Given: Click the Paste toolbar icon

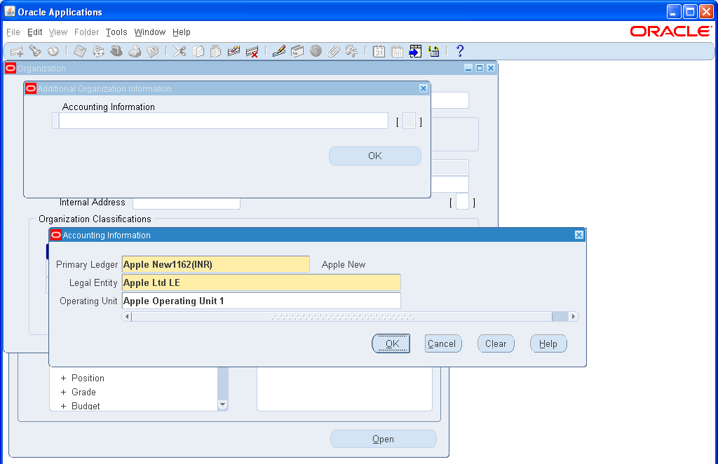Looking at the screenshot, I should pos(216,50).
